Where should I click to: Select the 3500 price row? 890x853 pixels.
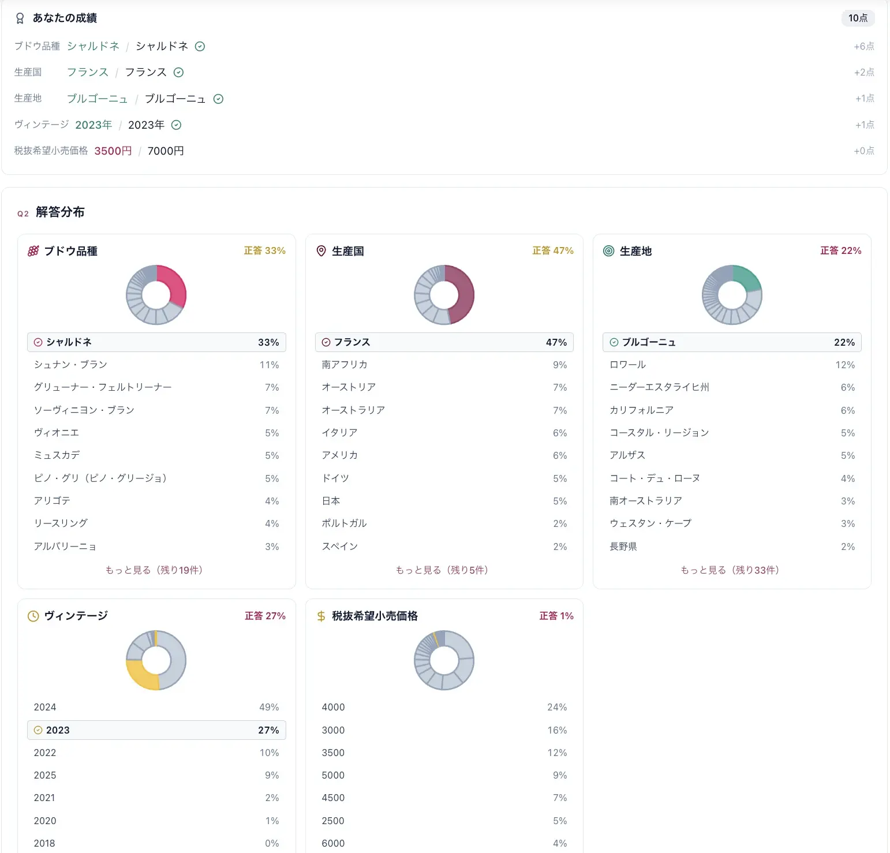[444, 753]
